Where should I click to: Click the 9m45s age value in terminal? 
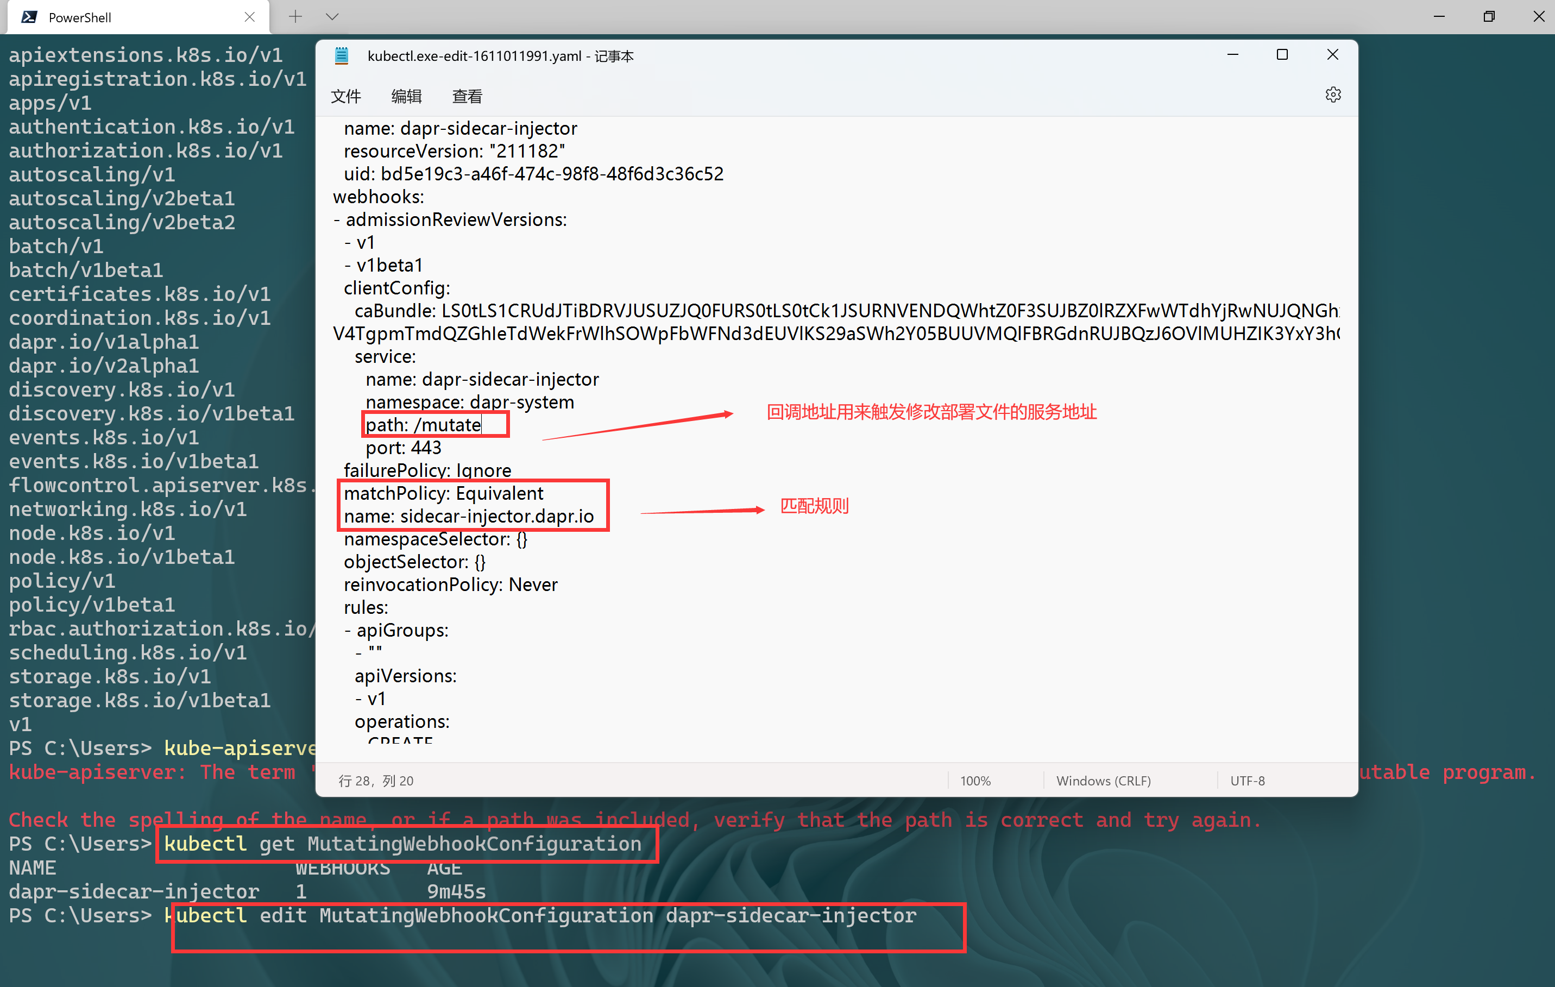pyautogui.click(x=456, y=891)
